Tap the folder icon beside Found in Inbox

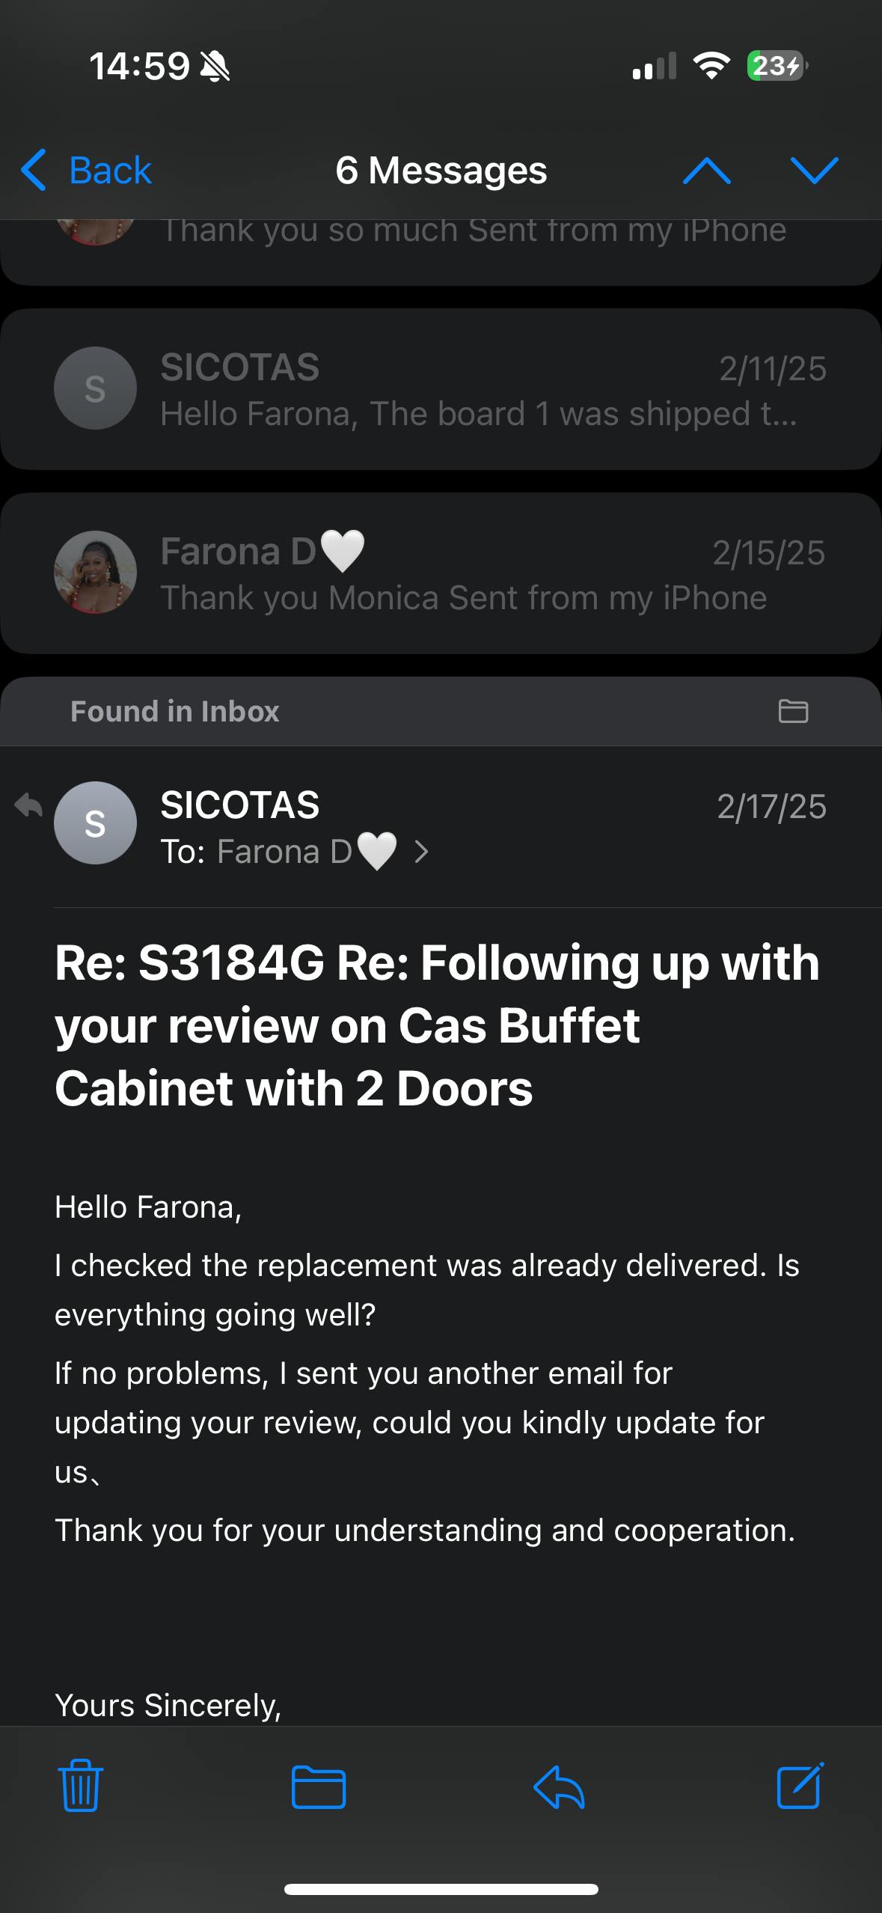[x=793, y=711]
